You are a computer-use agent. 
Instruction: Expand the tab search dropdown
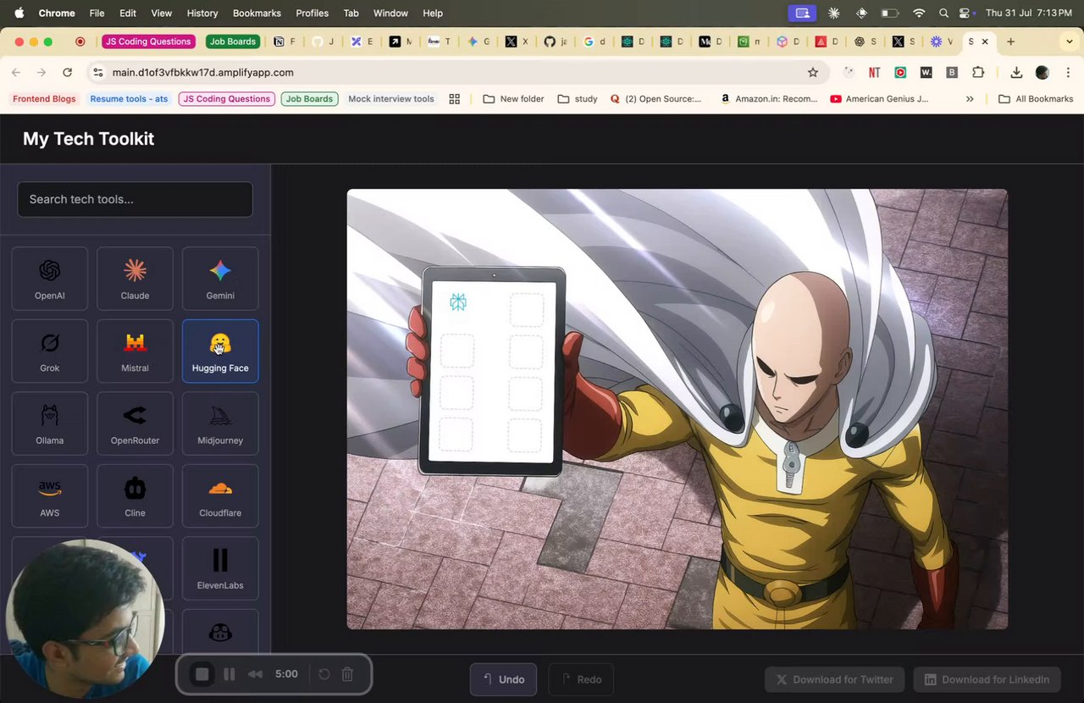click(x=1070, y=42)
